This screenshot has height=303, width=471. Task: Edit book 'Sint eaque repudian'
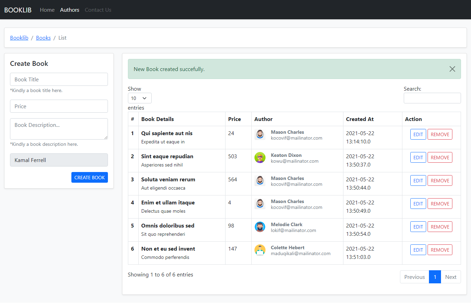(418, 158)
